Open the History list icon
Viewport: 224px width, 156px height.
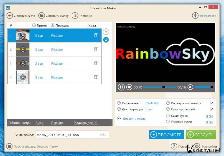tap(75, 15)
